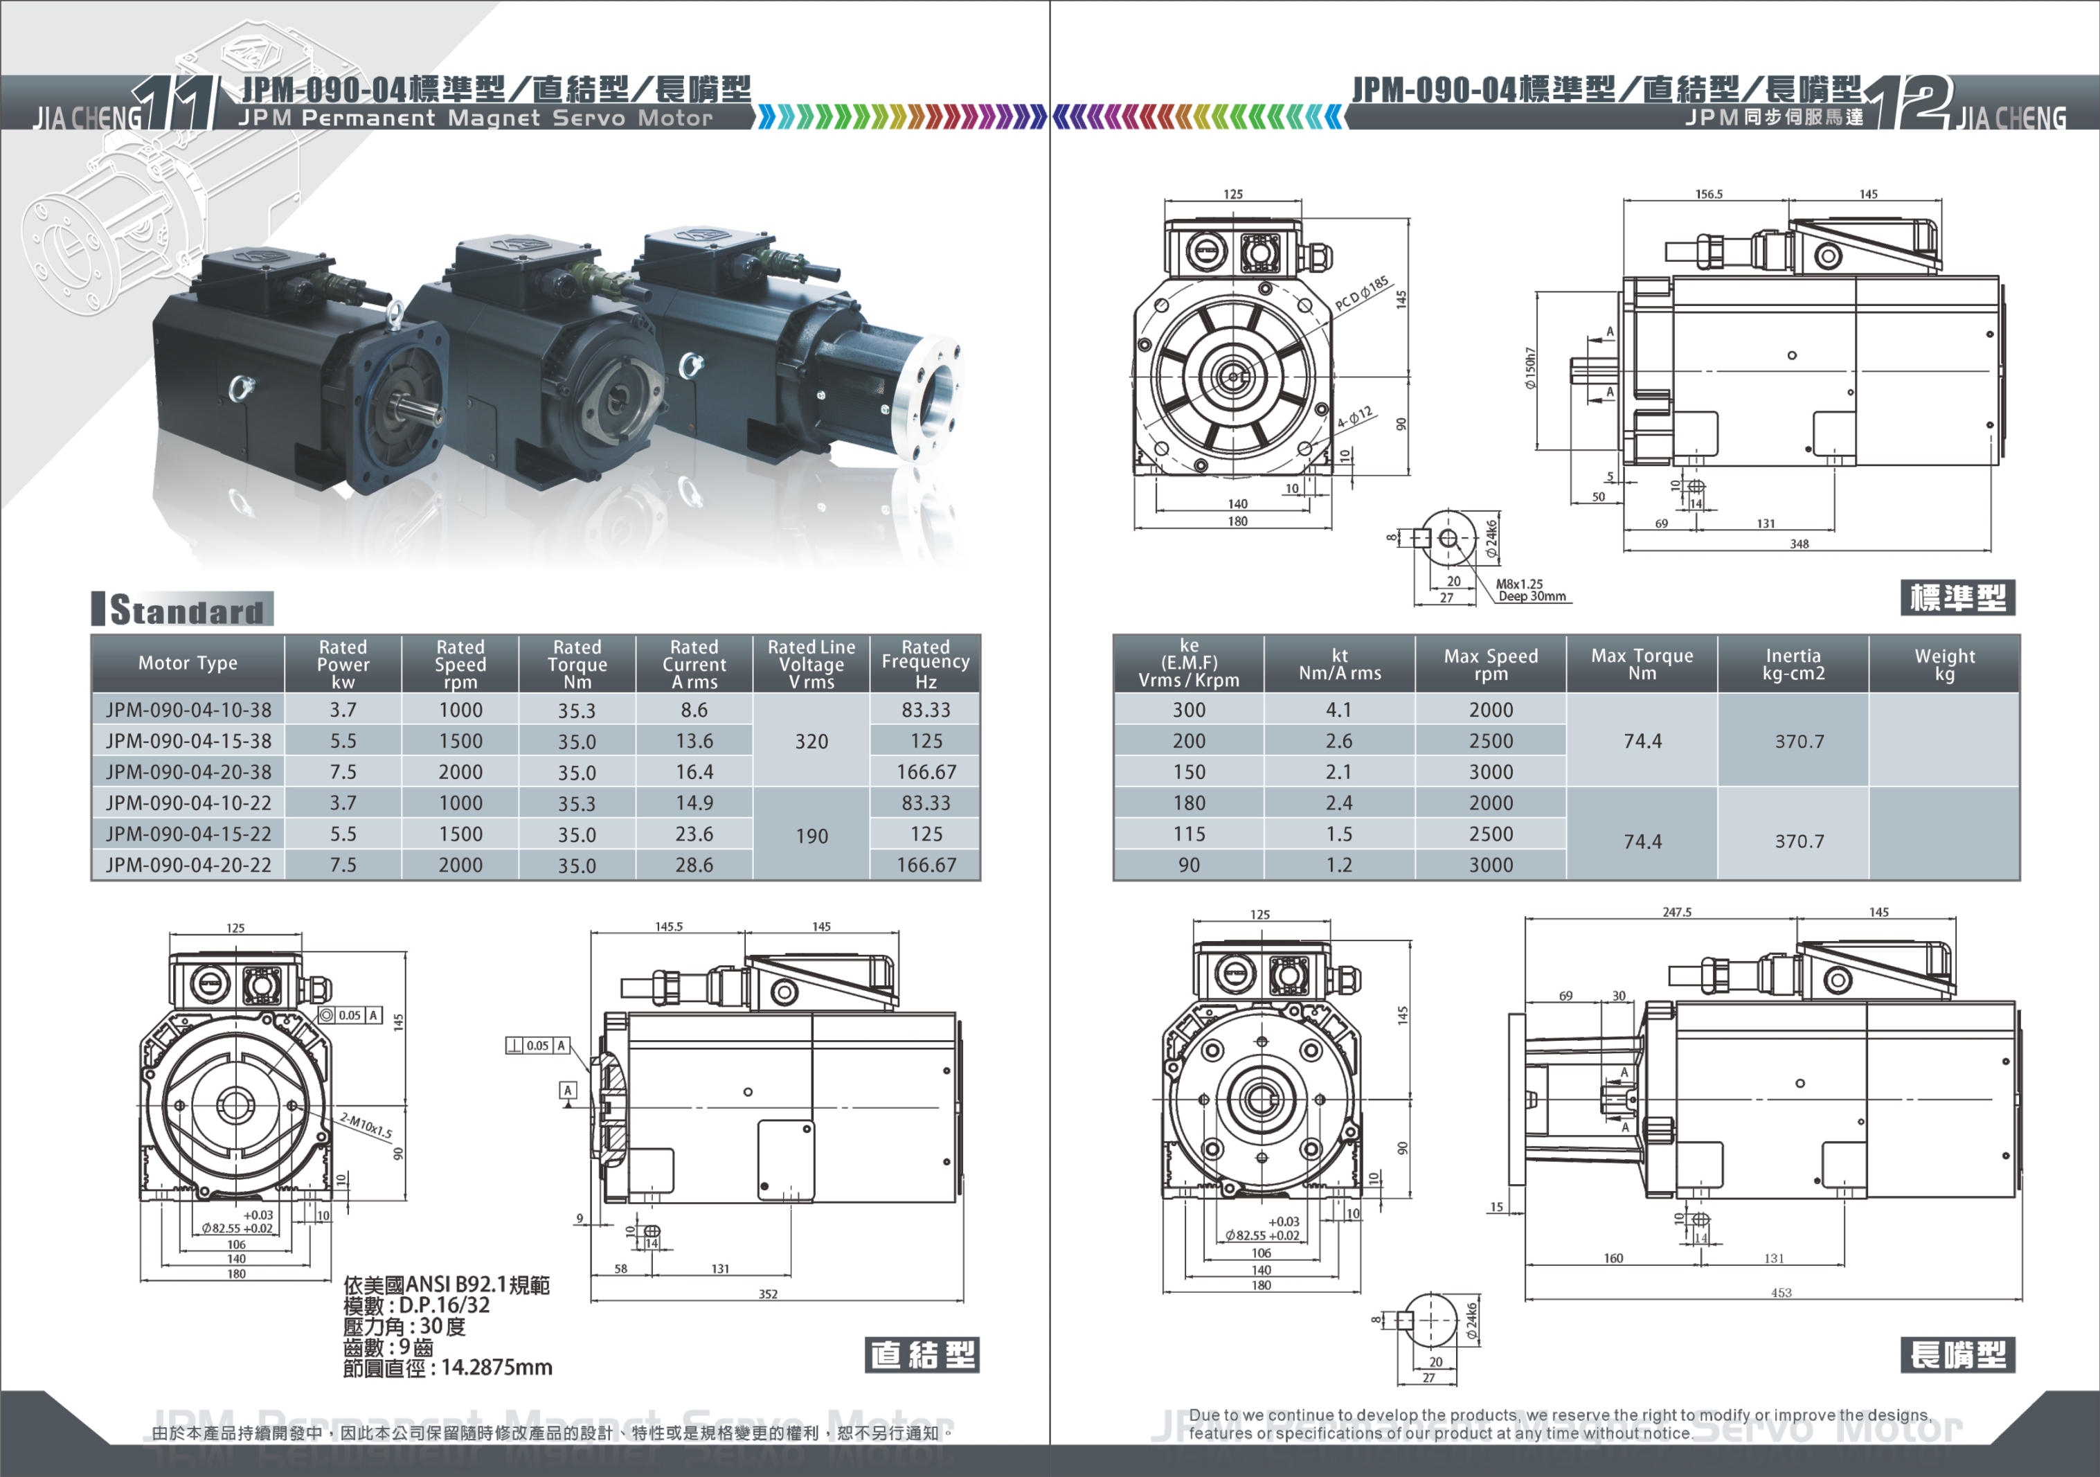Click the 'ke (E.M.F)' column header
Screen dimensions: 2100x1477
(1189, 664)
